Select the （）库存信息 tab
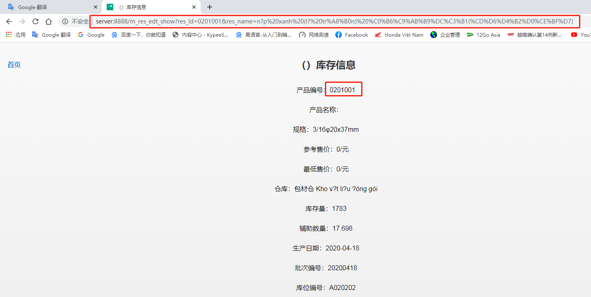Image resolution: width=591 pixels, height=297 pixels. (x=148, y=7)
